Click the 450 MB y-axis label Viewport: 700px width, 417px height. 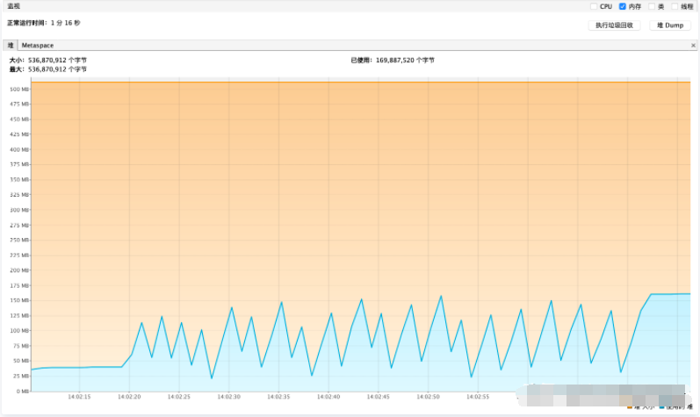click(19, 119)
